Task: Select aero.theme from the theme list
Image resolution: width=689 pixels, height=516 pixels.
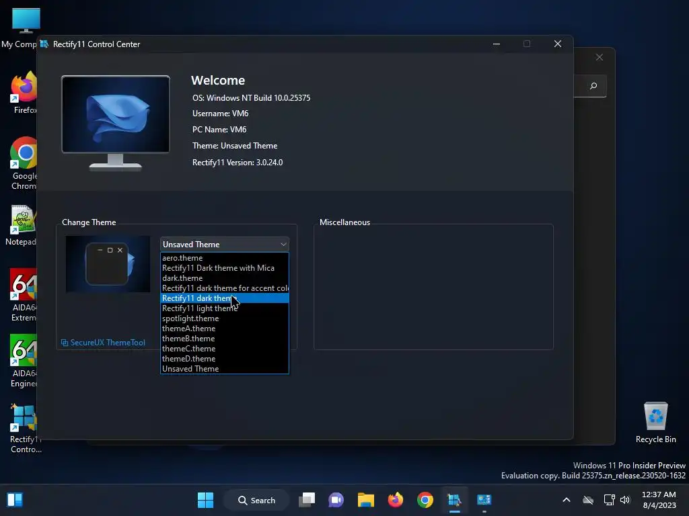Action: 225,258
